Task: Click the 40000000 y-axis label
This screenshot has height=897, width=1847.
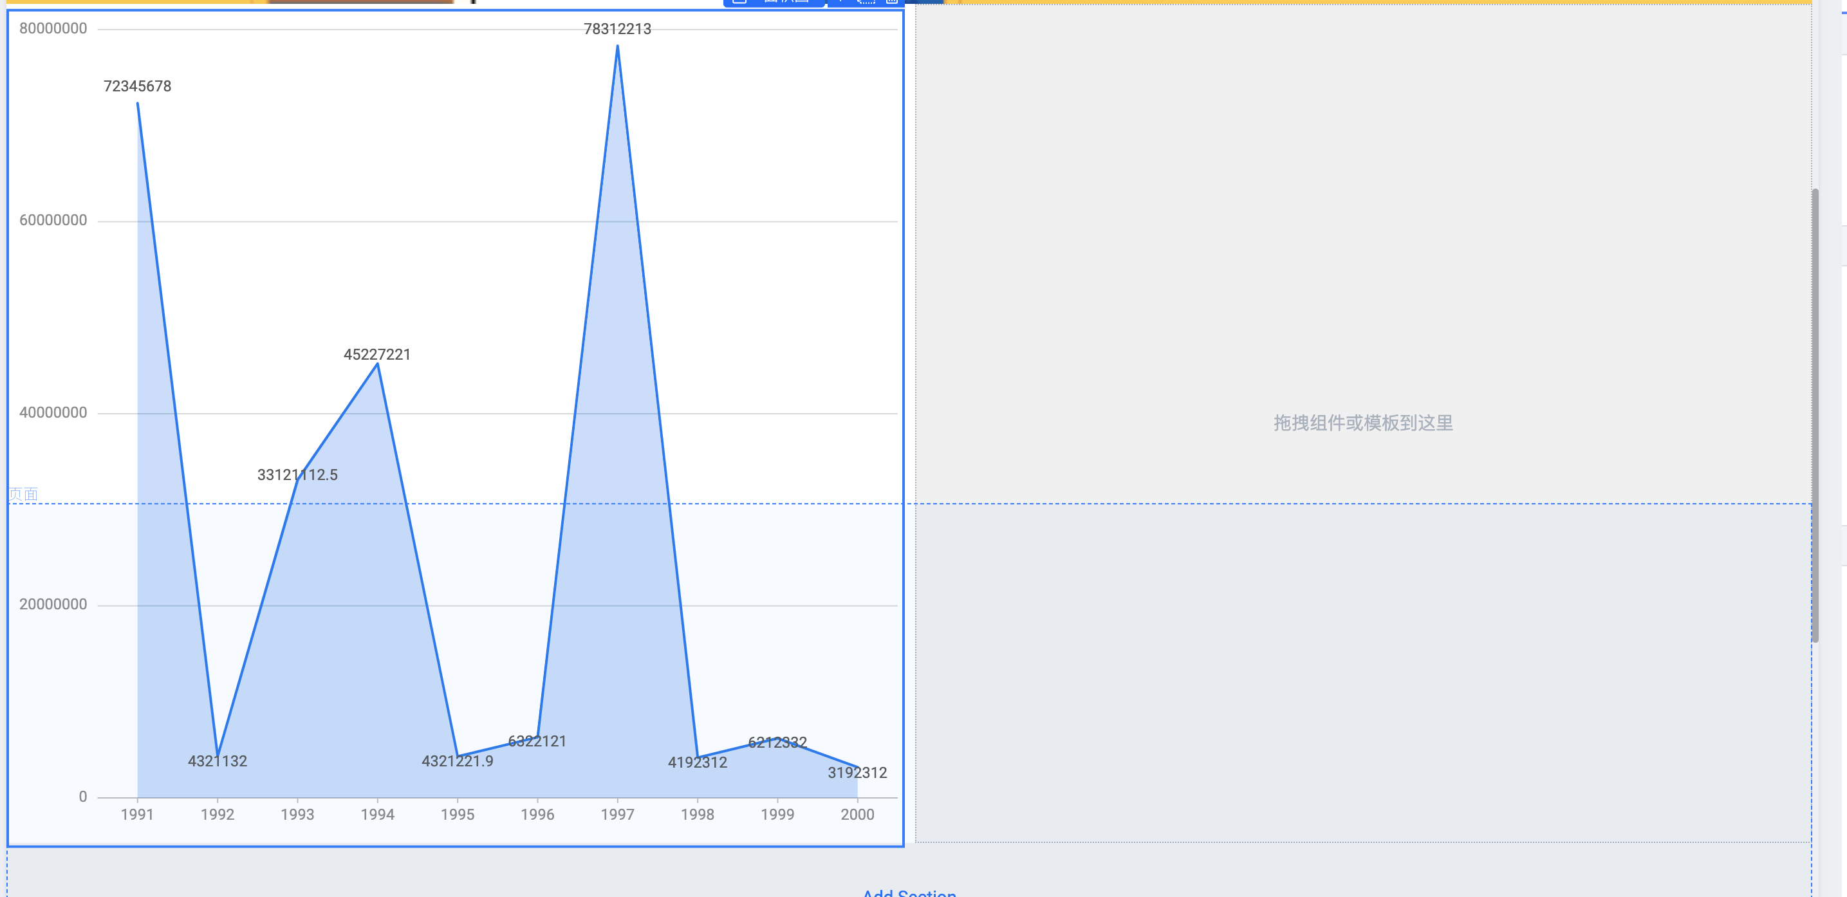Action: pyautogui.click(x=53, y=413)
